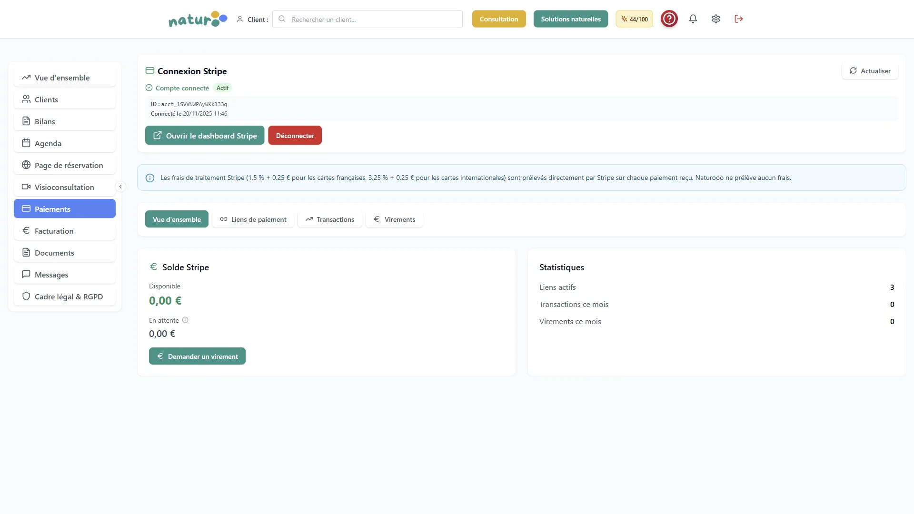This screenshot has height=514, width=914.
Task: Click the check icon beside Compte connecté
Action: pyautogui.click(x=149, y=88)
